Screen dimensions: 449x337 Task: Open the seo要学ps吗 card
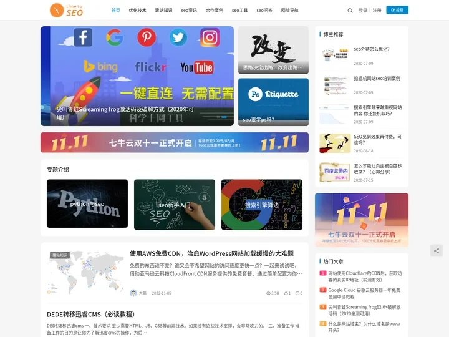[x=274, y=102]
